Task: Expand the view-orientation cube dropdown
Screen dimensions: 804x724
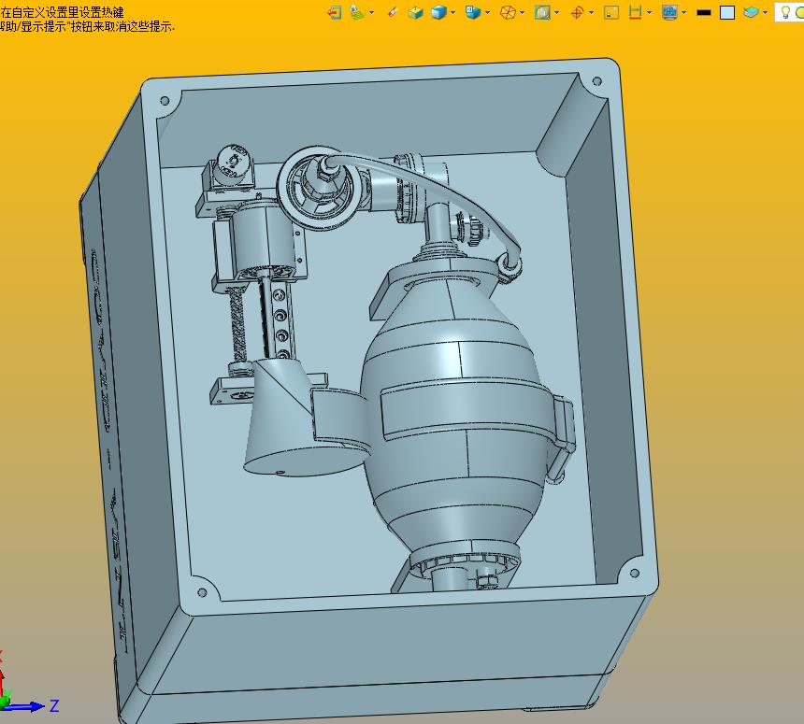Action: [x=487, y=13]
